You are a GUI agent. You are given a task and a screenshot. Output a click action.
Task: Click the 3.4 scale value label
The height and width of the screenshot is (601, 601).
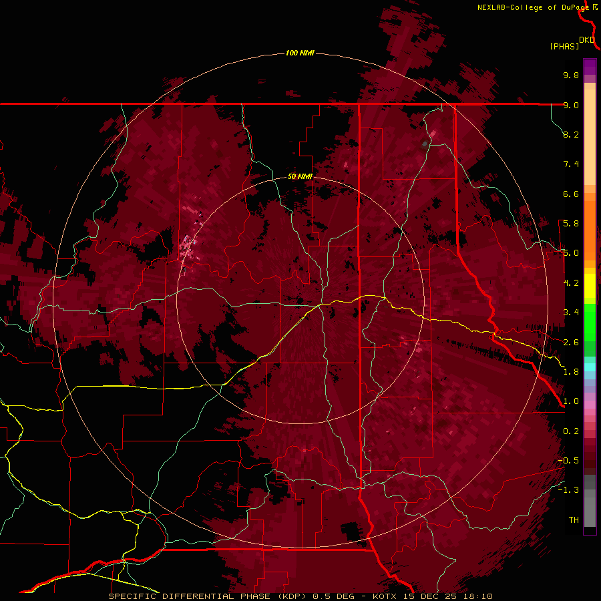(571, 313)
